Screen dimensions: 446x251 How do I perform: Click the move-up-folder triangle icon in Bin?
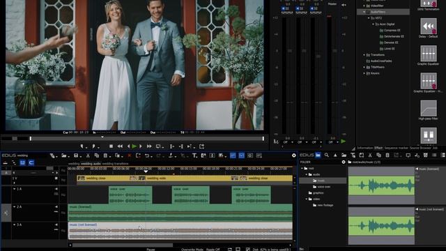click(335, 155)
